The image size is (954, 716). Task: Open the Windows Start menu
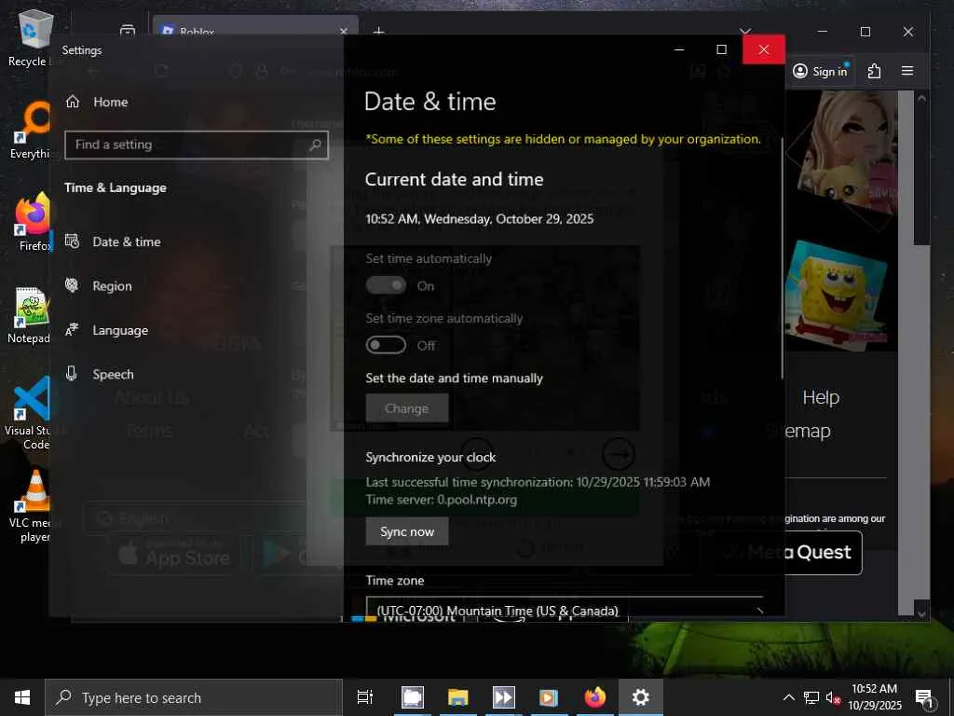tap(22, 697)
